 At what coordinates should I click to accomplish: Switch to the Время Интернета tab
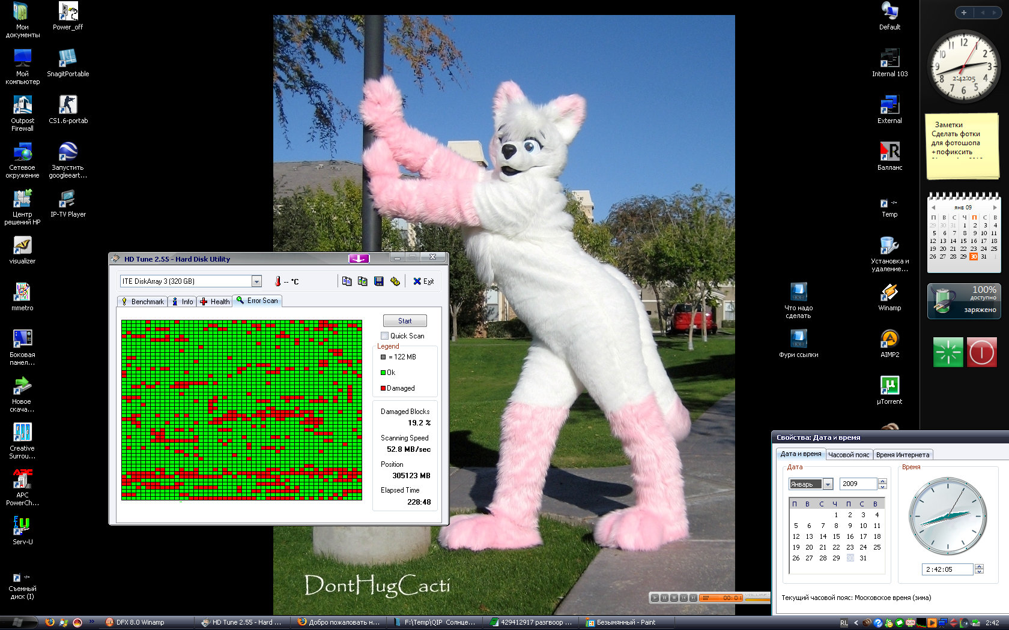(x=902, y=455)
